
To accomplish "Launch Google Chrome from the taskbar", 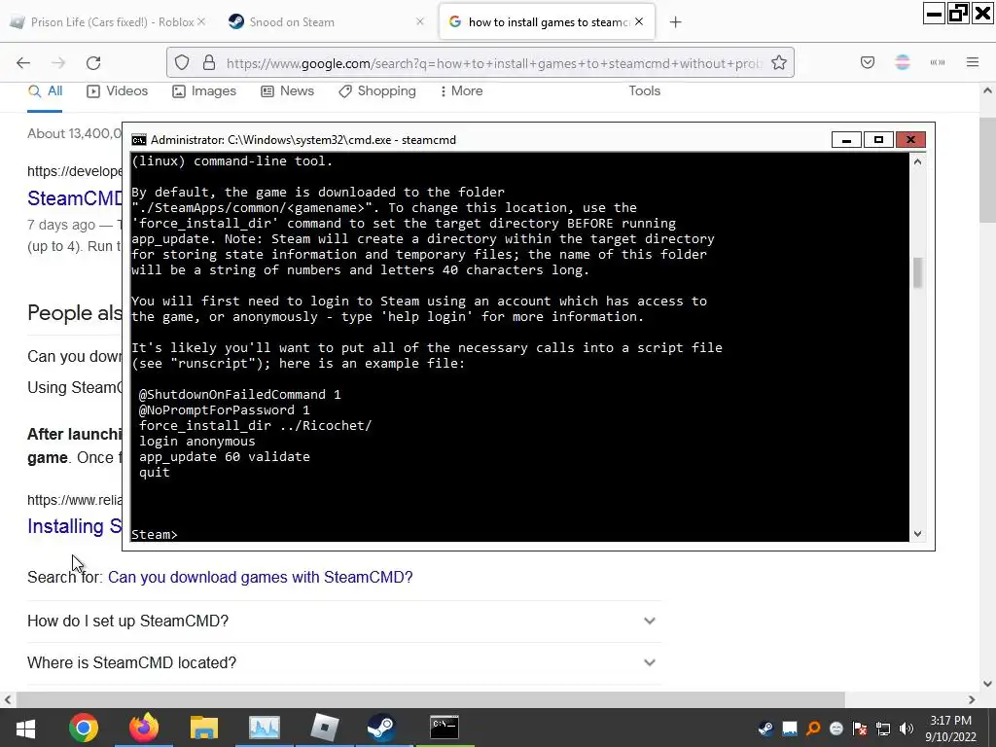I will (84, 728).
